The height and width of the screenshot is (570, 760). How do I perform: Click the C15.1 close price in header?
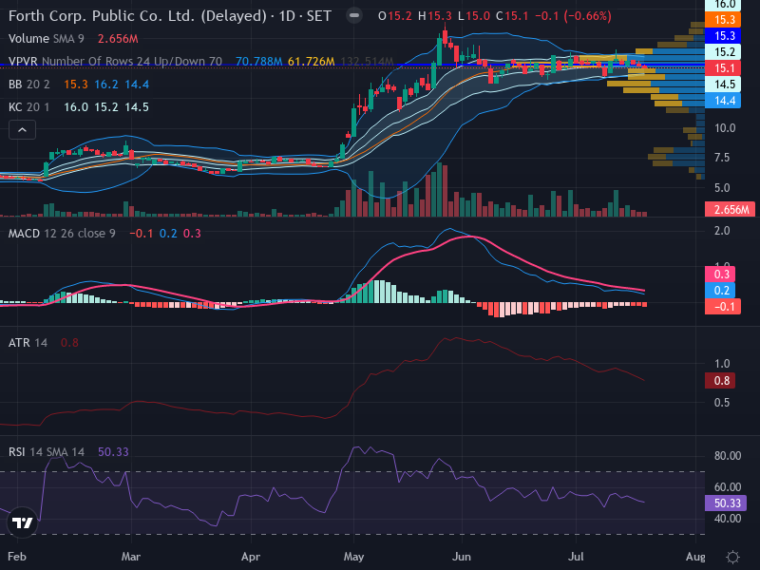coord(512,16)
